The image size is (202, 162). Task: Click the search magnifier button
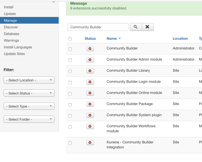coord(136,27)
